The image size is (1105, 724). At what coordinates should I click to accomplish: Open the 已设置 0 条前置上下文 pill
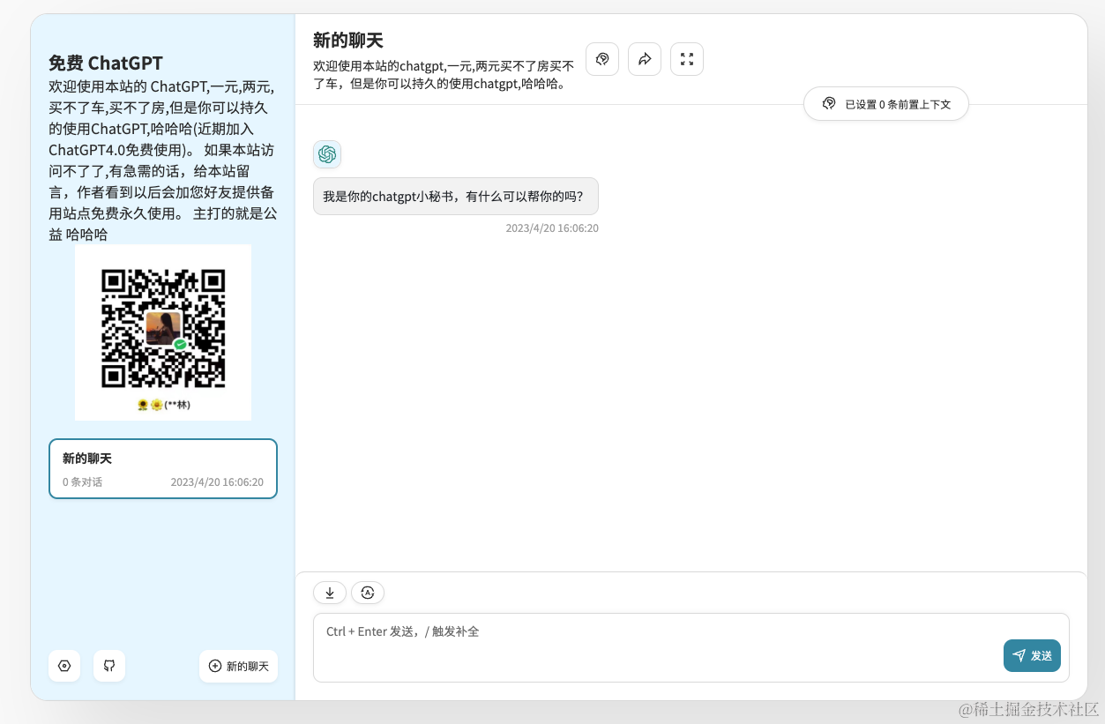(x=886, y=104)
